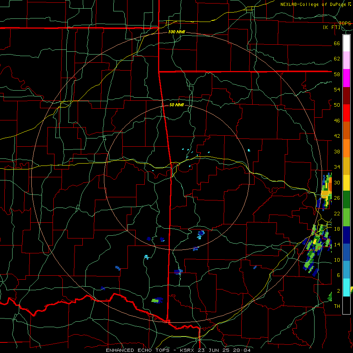Click the cyan 6 kft legend swatch

(346, 287)
